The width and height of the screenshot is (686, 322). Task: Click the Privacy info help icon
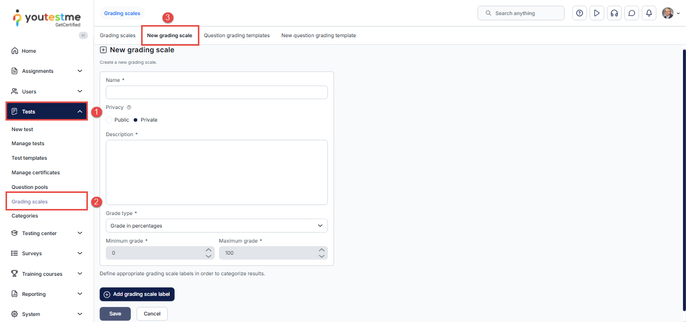point(129,108)
